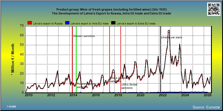
Task: Click the "Million € / Month" y-axis title
Action: 13,60
